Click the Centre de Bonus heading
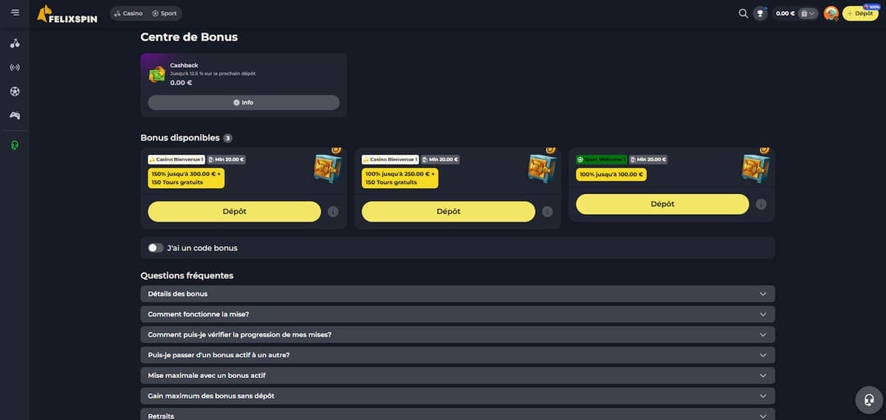The width and height of the screenshot is (886, 420). tap(189, 37)
